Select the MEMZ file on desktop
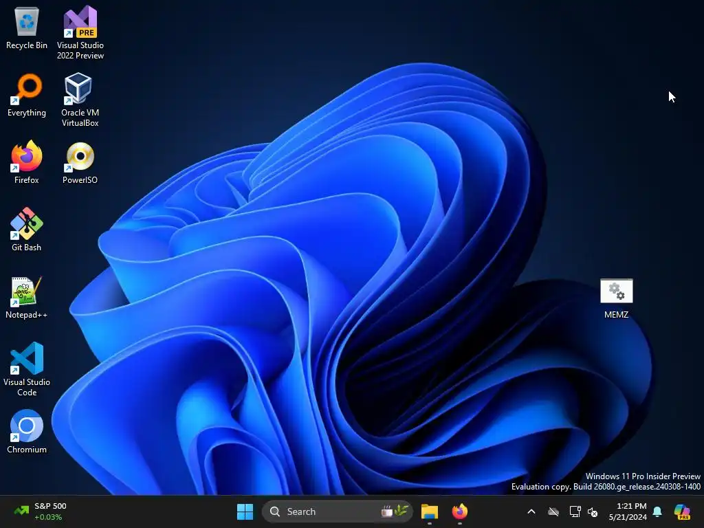This screenshot has width=704, height=528. pos(617,298)
